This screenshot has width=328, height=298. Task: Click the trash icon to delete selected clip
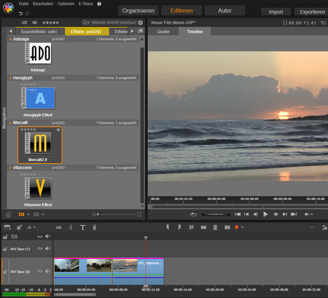pos(215,227)
